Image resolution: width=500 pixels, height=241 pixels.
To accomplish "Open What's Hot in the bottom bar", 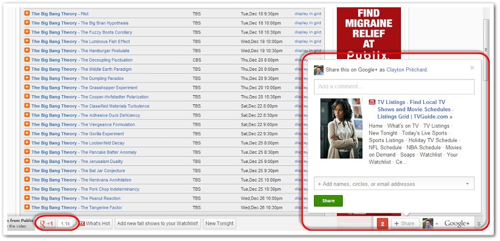I will [94, 223].
